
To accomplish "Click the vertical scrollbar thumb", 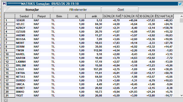I will (x=181, y=21).
